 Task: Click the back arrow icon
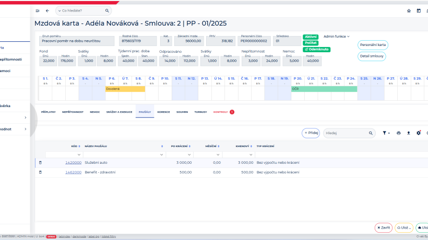pyautogui.click(x=47, y=10)
